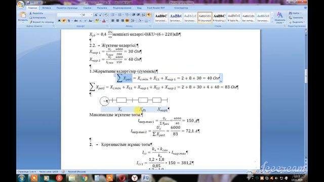Image resolution: width=324 pixels, height=182 pixels.
Task: Click the word count in the status bar
Action: tap(49, 172)
